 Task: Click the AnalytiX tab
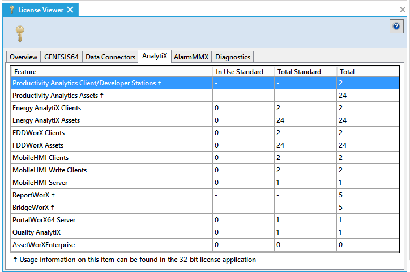point(155,57)
